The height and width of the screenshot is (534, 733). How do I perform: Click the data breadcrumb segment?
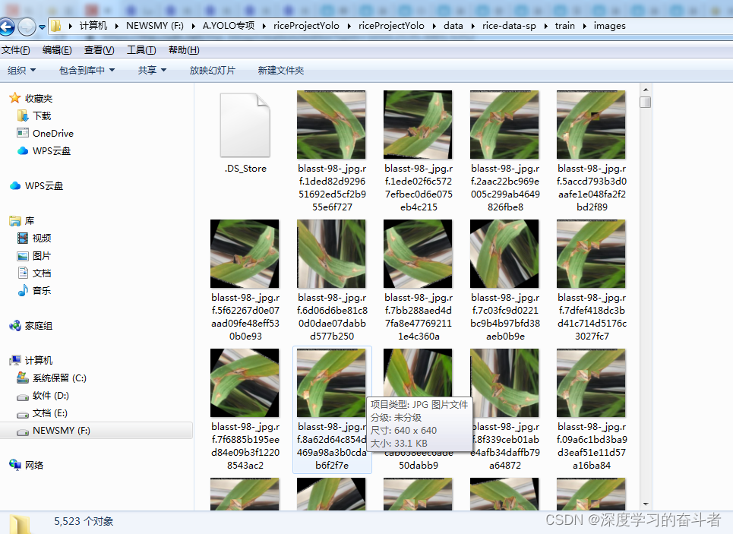453,26
